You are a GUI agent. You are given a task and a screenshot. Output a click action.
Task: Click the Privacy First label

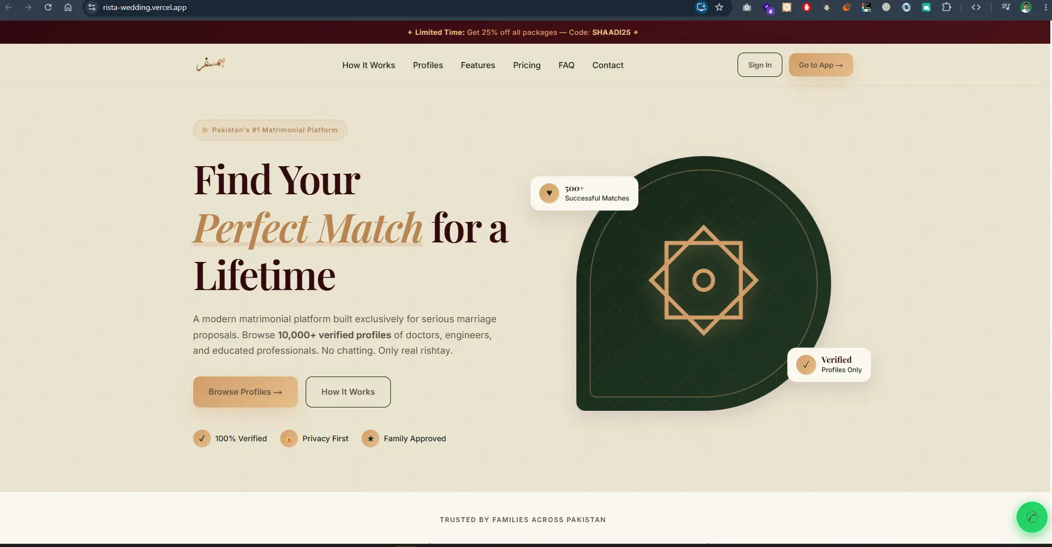point(326,438)
